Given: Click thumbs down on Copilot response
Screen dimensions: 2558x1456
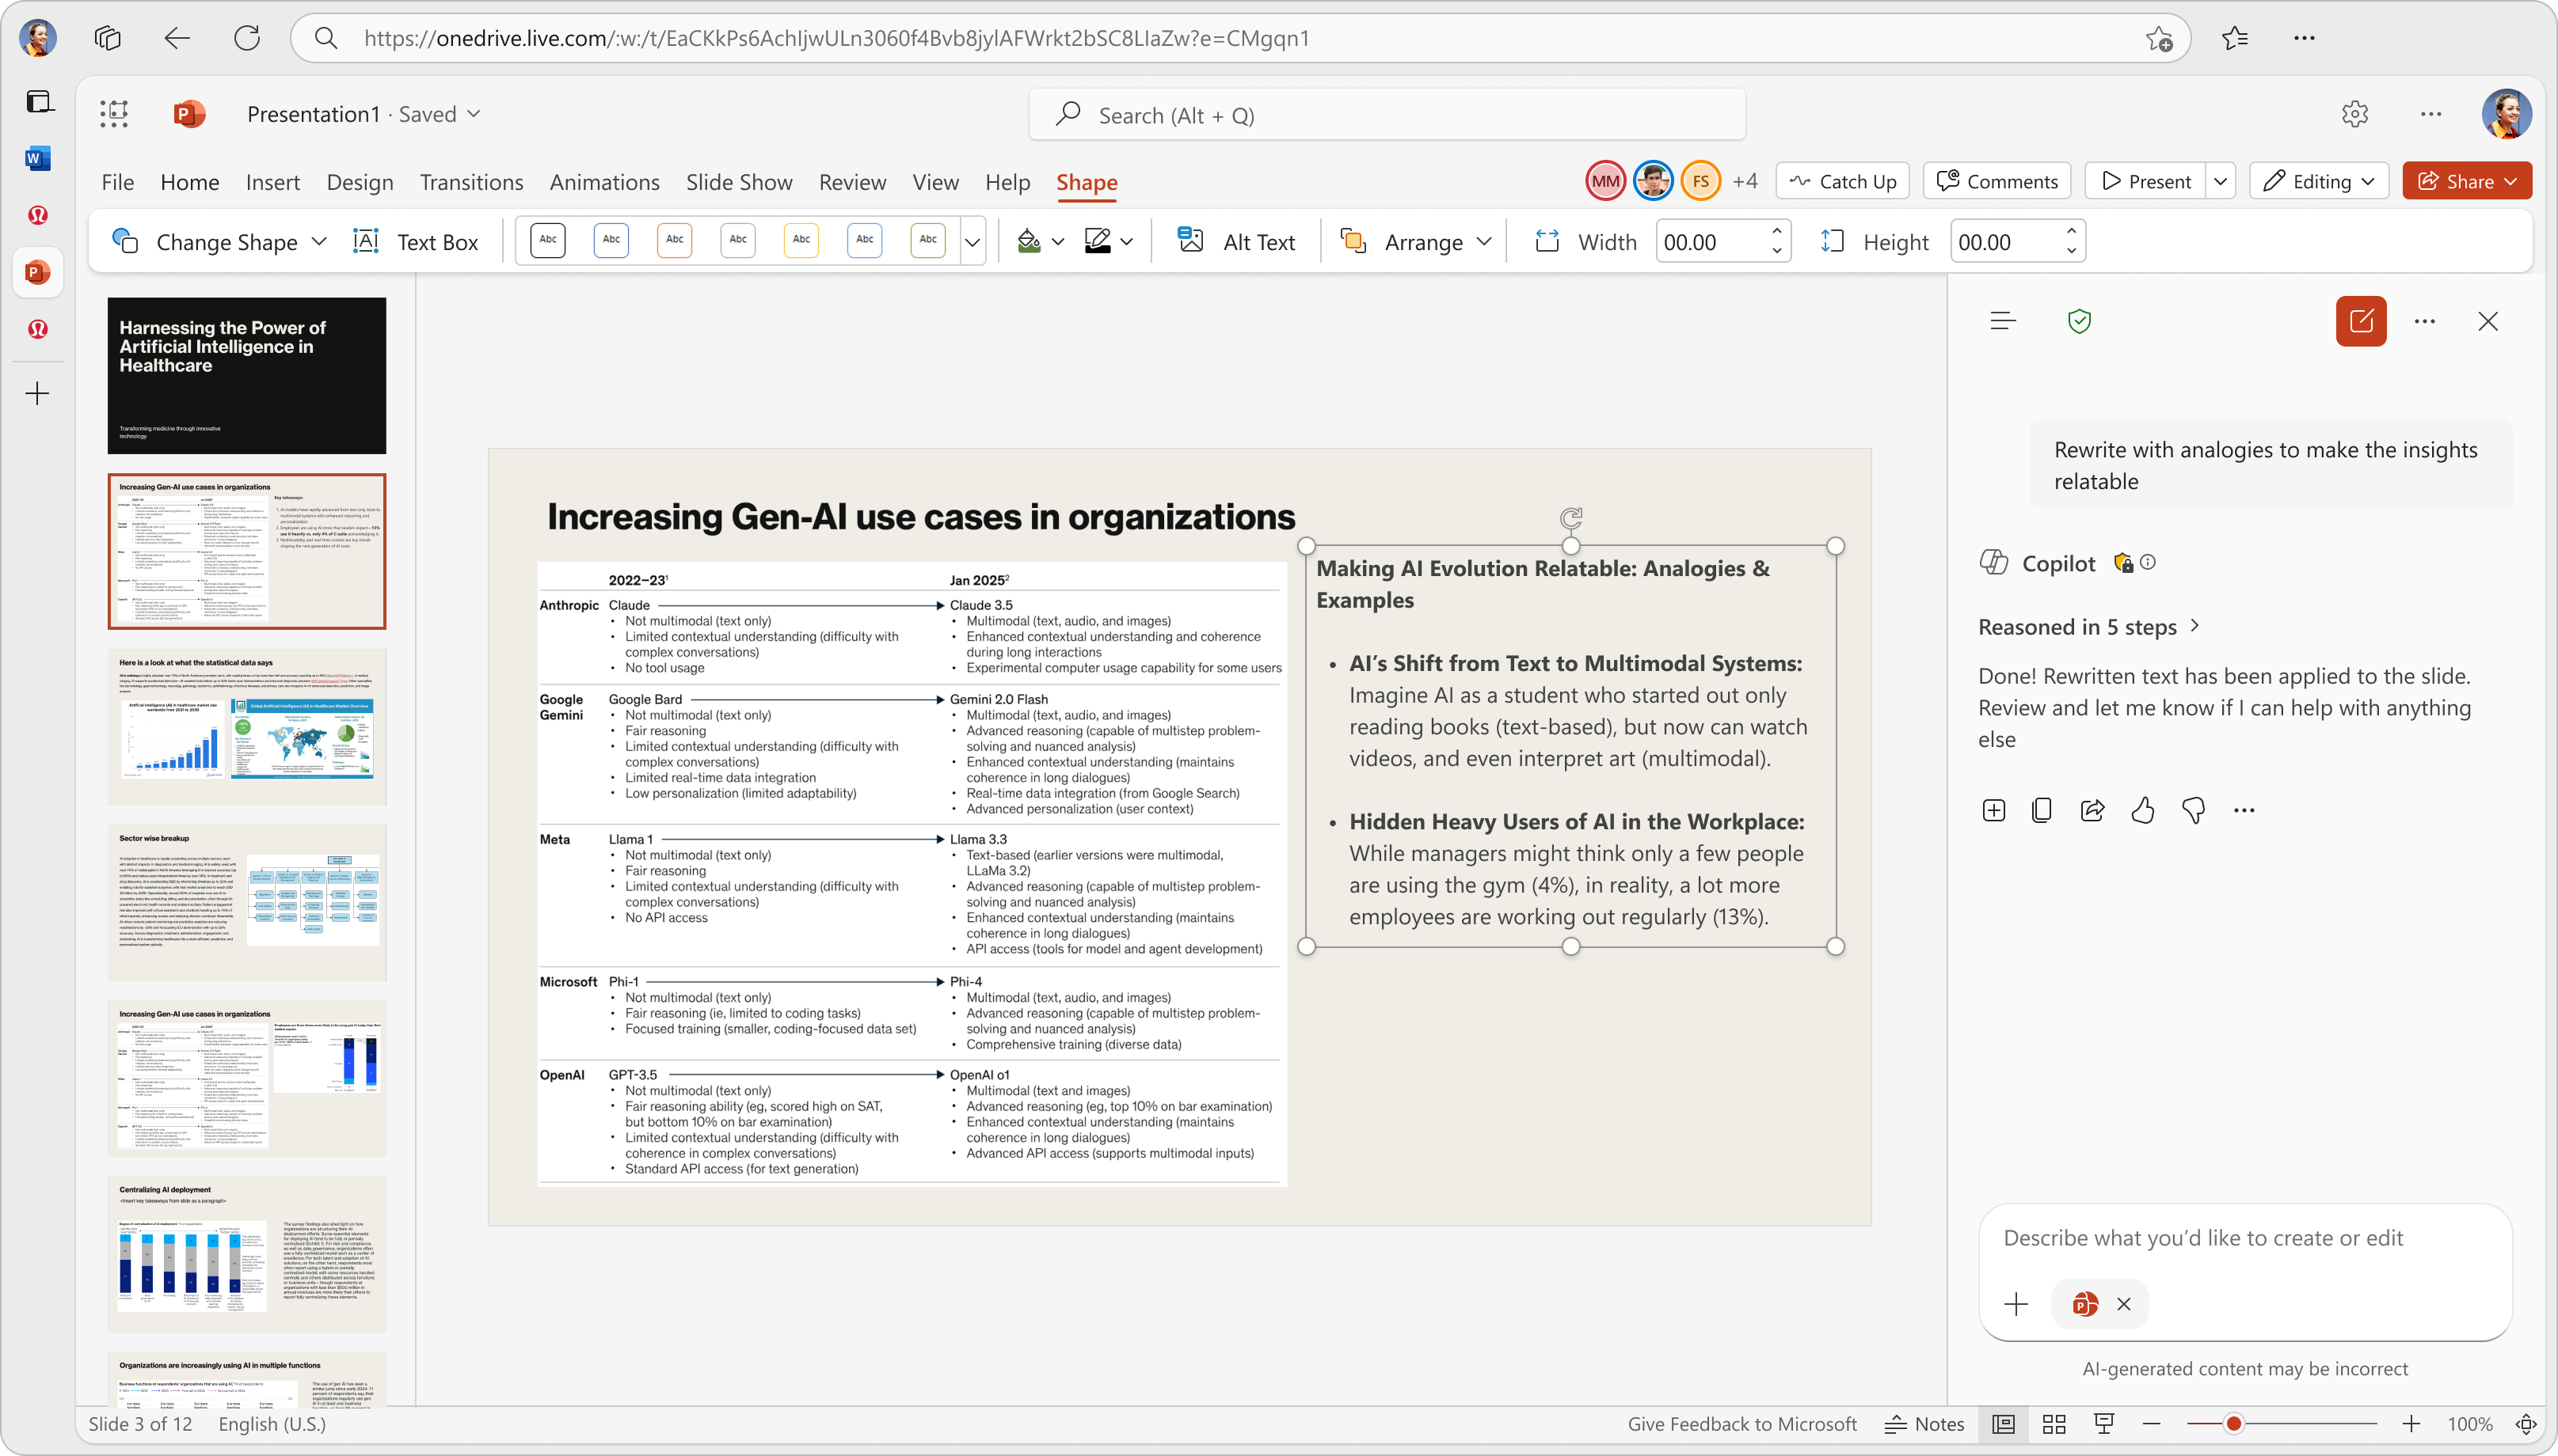Looking at the screenshot, I should coord(2193,810).
